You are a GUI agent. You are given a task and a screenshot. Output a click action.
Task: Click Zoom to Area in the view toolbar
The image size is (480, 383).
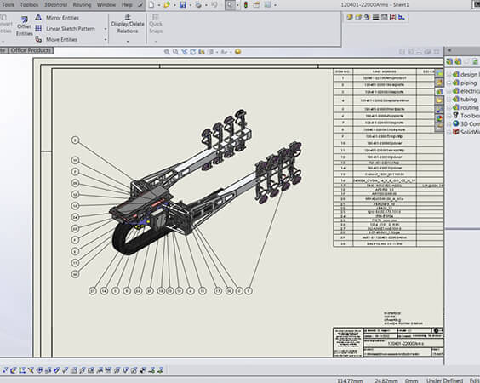tap(175, 52)
